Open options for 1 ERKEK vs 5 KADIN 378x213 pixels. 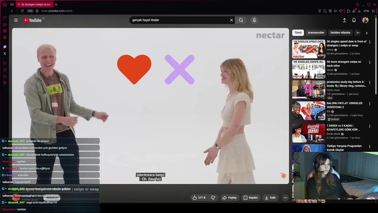(x=369, y=126)
